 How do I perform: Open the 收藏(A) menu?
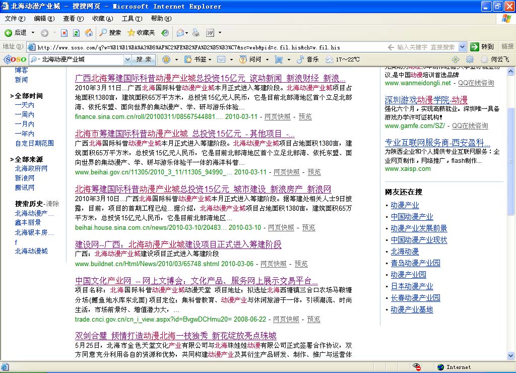(103, 19)
